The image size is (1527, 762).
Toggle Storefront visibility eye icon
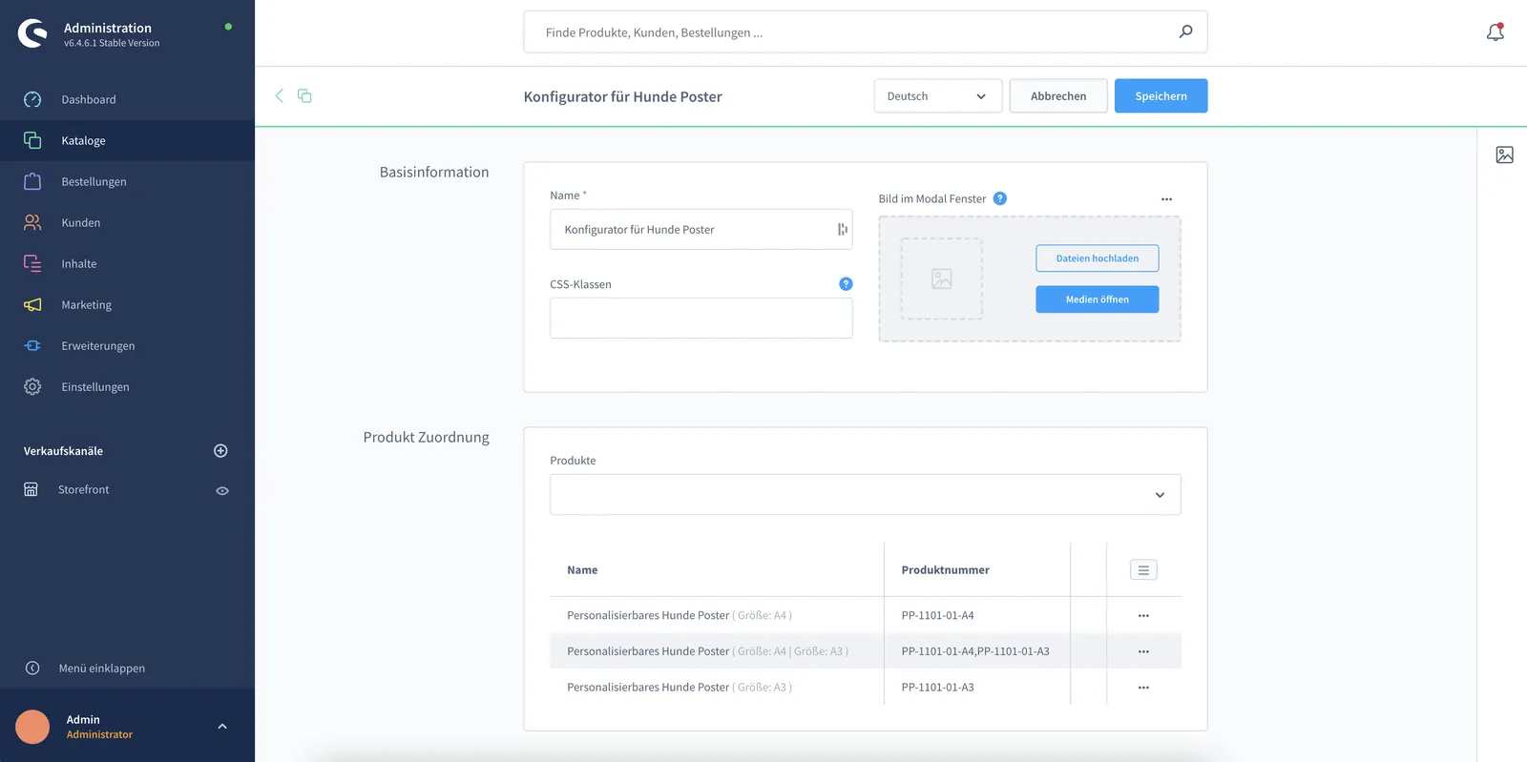[222, 490]
